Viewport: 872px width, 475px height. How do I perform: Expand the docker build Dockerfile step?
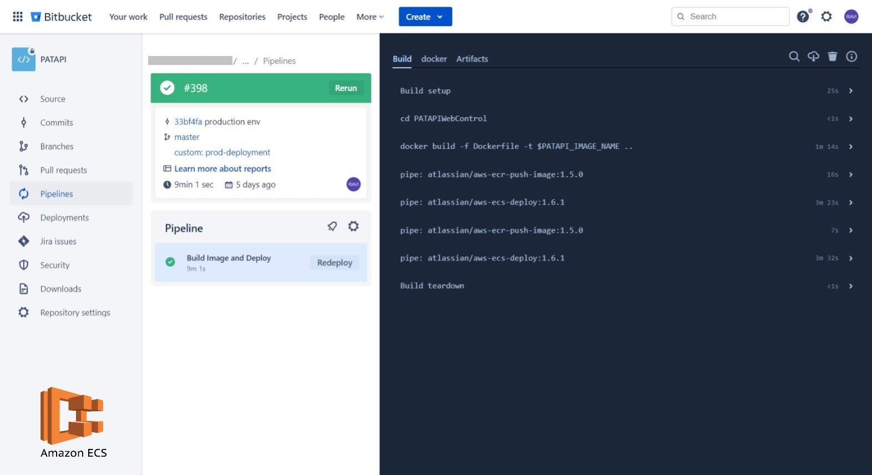pos(850,146)
